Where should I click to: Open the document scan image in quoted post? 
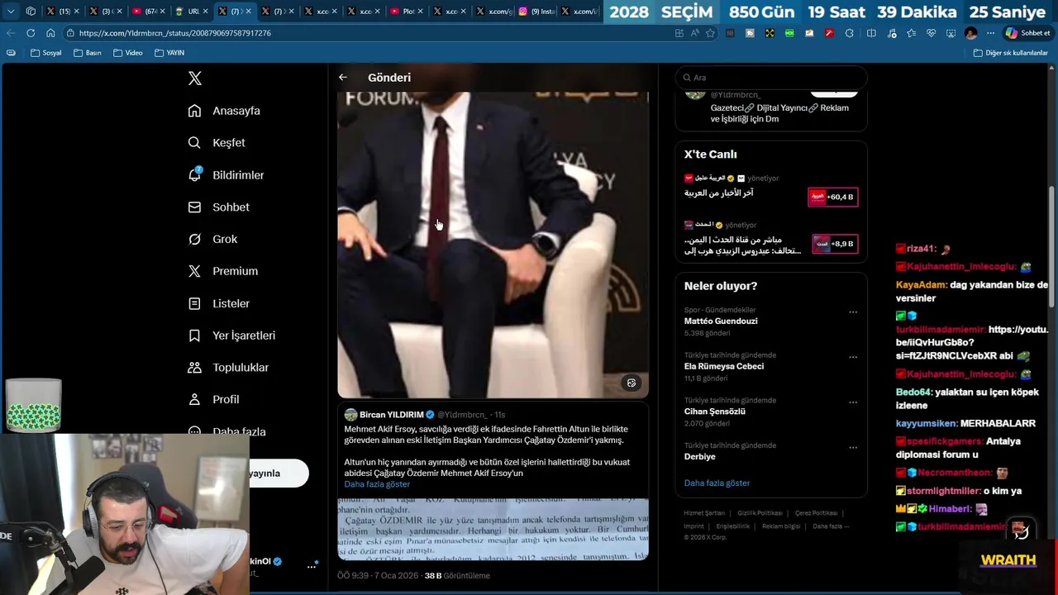tap(493, 530)
